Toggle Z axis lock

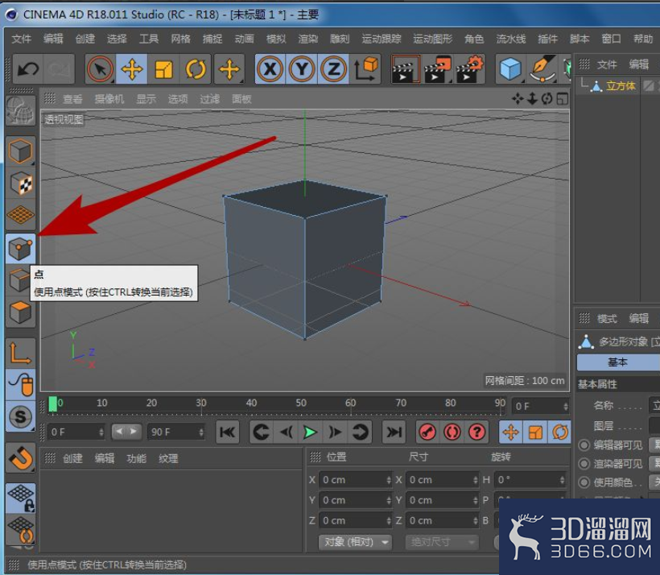[334, 68]
